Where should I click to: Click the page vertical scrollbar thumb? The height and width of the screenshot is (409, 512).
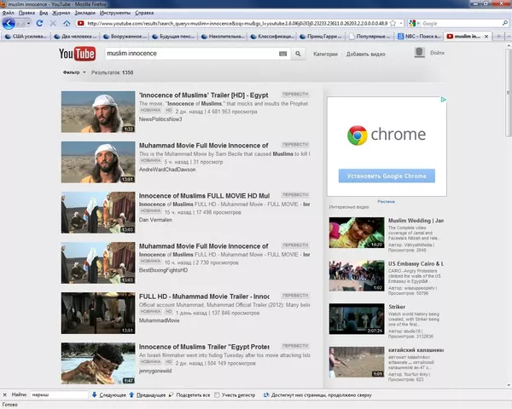click(x=509, y=93)
